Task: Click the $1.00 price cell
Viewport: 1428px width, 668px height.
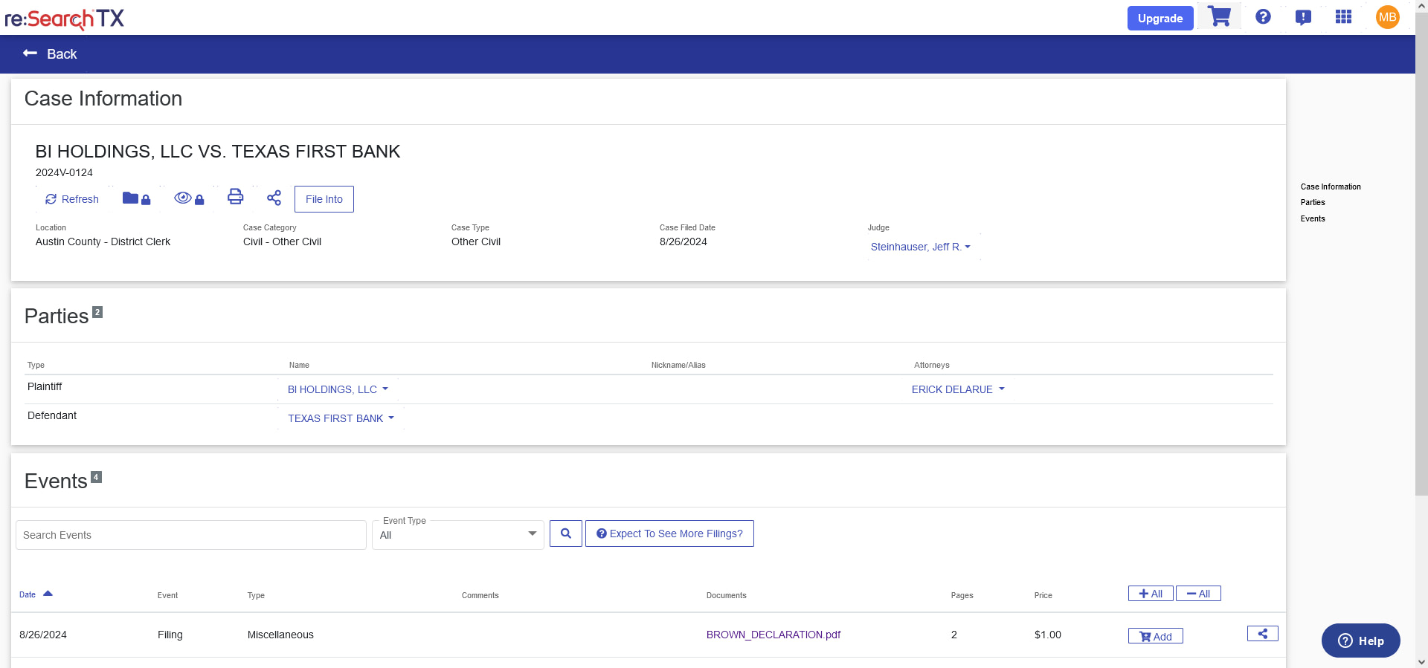Action: [x=1048, y=635]
